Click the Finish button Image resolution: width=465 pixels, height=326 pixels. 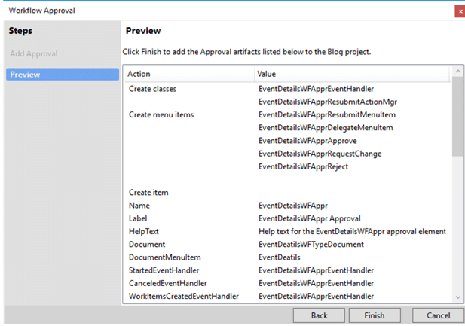pyautogui.click(x=375, y=315)
